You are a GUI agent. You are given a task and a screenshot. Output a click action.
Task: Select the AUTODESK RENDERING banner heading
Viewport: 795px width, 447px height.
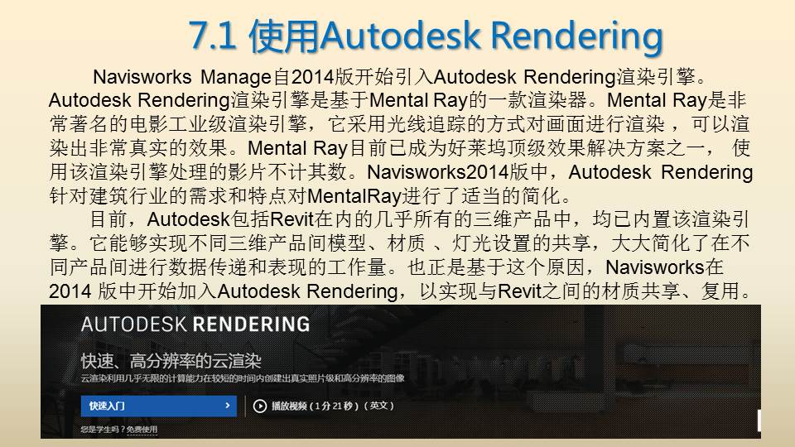[x=195, y=324]
